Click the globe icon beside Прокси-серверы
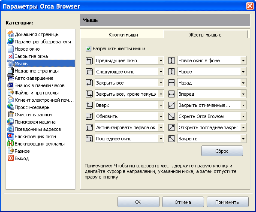The height and width of the screenshot is (212, 256). (x=11, y=107)
